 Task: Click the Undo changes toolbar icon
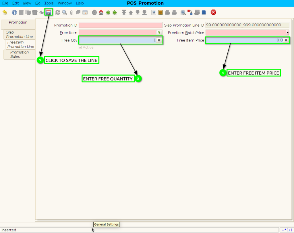(x=5, y=12)
